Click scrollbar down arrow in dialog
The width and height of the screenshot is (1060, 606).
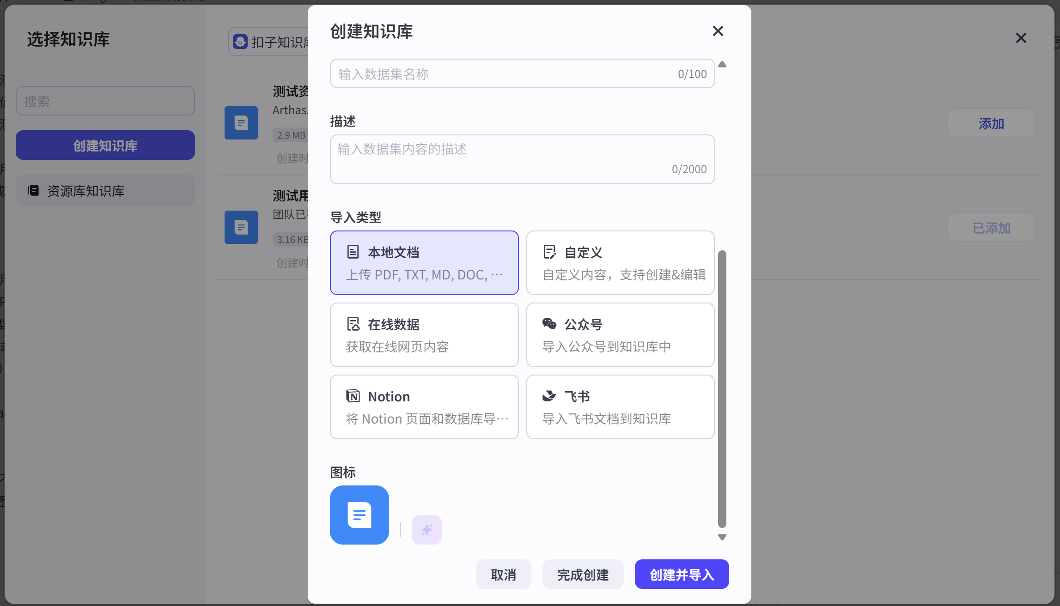click(x=722, y=537)
